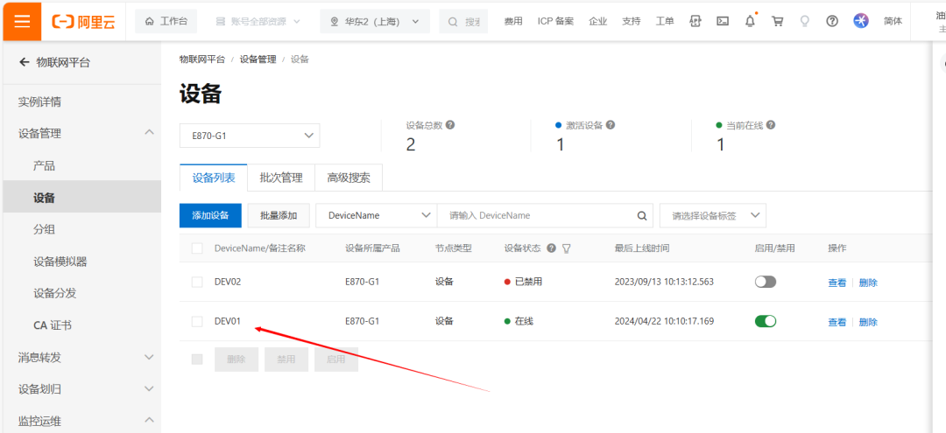
Task: Open the ICP 备案 top menu
Action: pyautogui.click(x=555, y=21)
